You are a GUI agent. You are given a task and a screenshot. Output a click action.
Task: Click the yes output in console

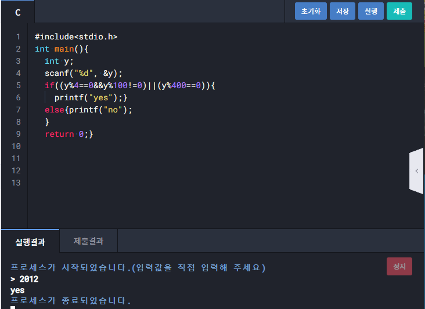[17, 290]
